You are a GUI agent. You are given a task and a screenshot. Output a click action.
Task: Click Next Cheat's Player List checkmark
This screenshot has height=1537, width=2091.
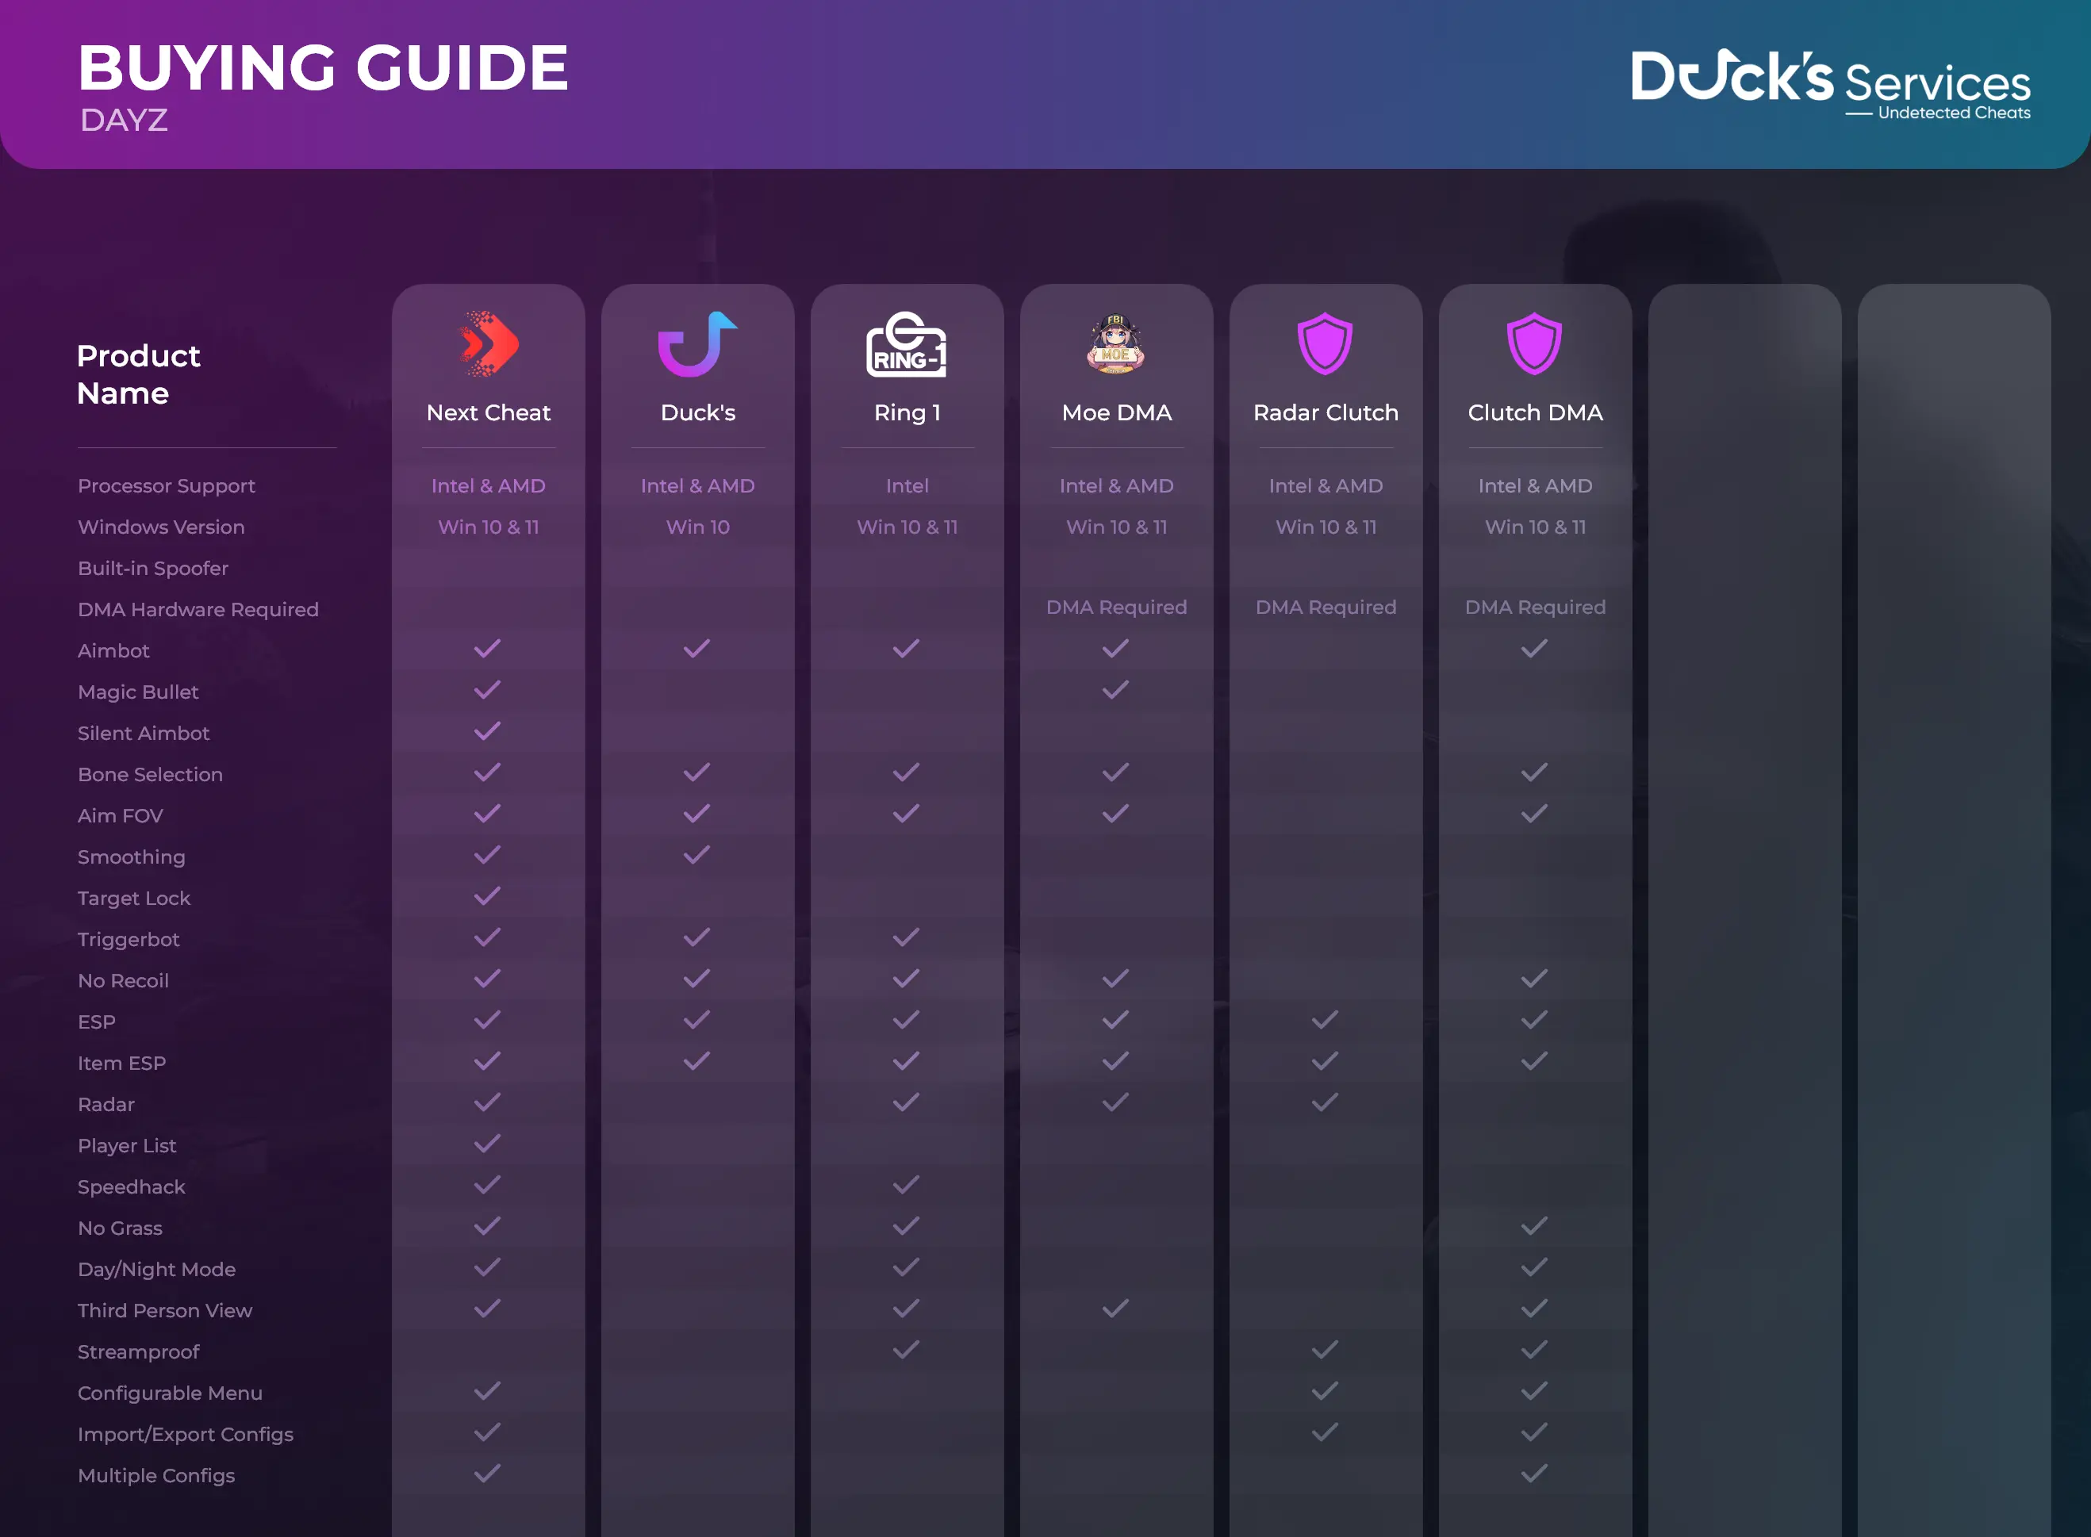tap(488, 1144)
